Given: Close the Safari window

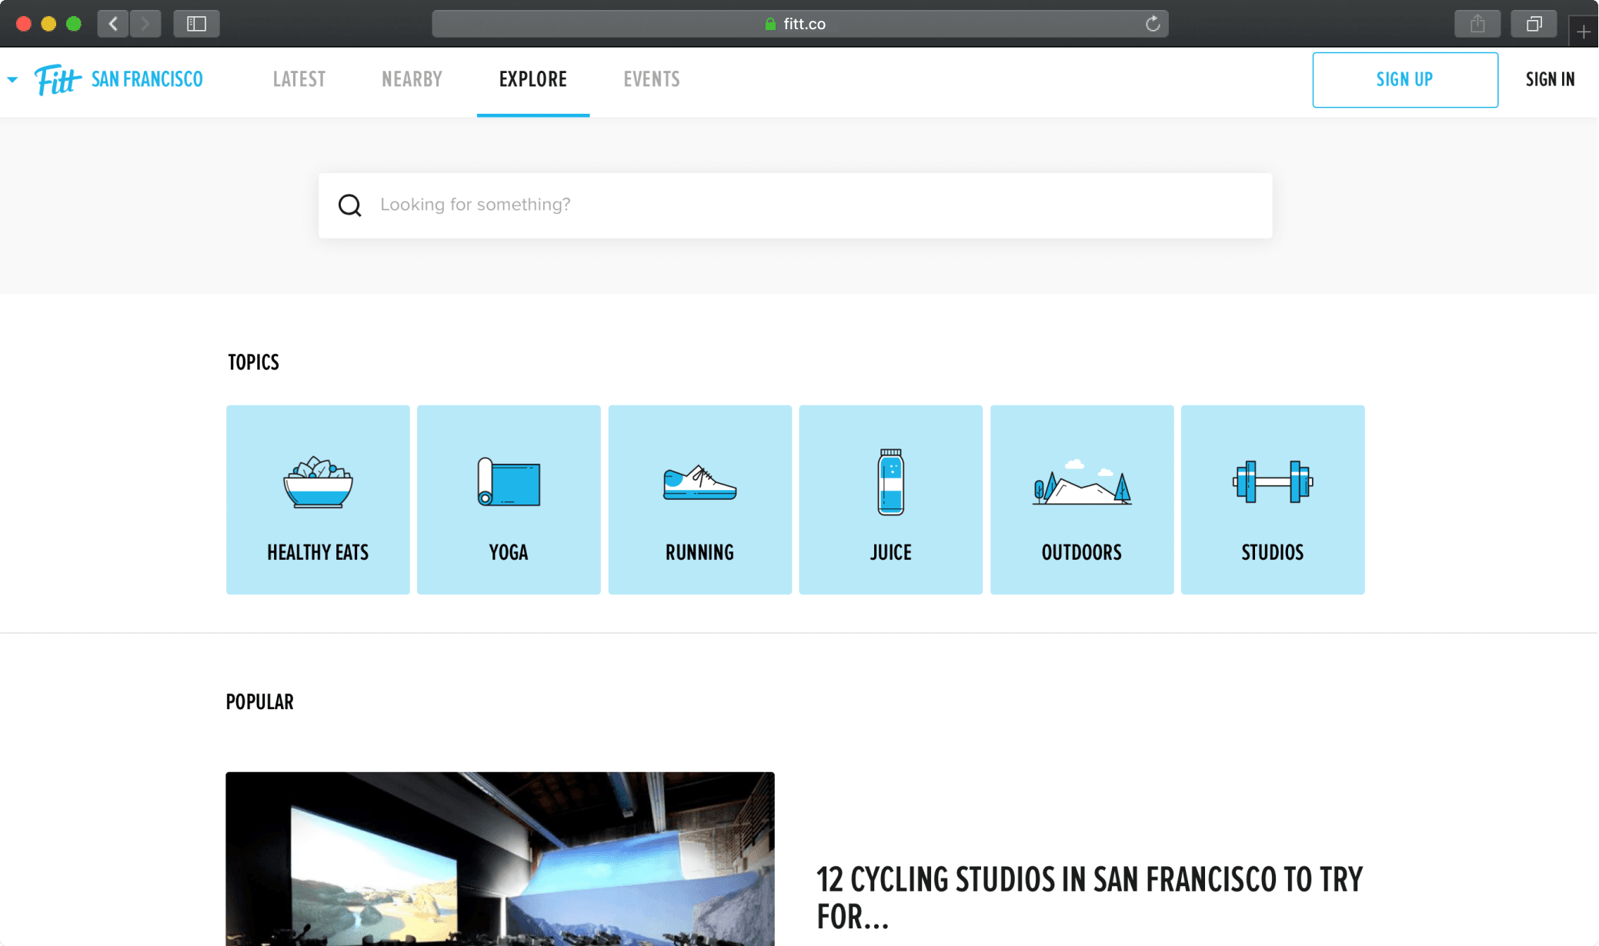Looking at the screenshot, I should click(23, 24).
